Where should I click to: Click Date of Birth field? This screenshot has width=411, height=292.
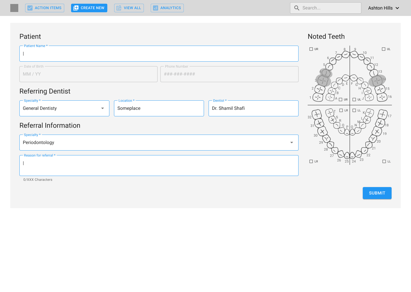point(88,74)
